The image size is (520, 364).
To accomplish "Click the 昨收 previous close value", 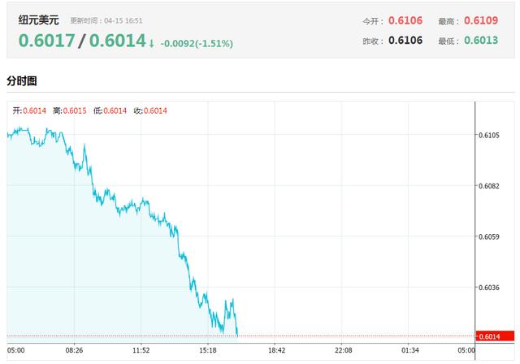I will [x=404, y=41].
